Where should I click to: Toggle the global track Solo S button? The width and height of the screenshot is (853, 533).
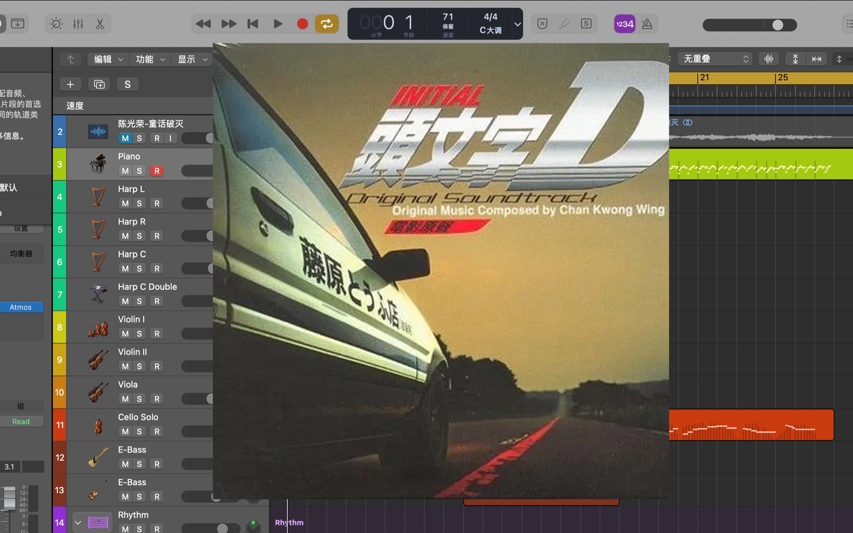tap(128, 84)
